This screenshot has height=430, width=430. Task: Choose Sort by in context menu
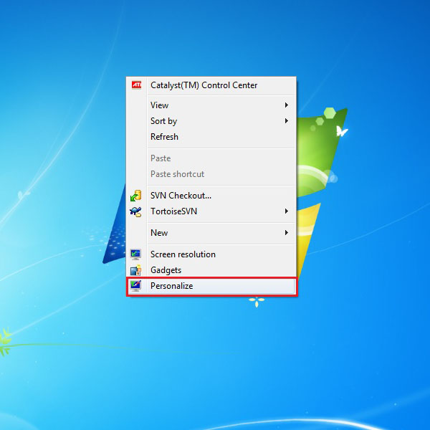[x=211, y=121]
